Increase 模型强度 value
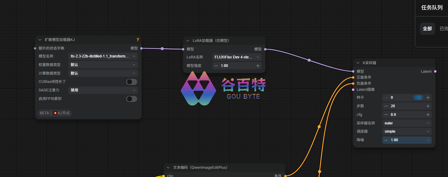448x177 pixels. [x=258, y=66]
